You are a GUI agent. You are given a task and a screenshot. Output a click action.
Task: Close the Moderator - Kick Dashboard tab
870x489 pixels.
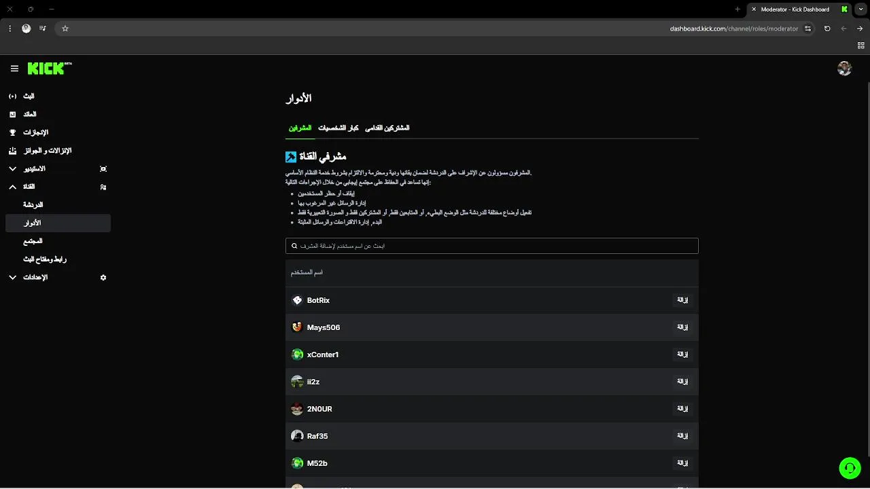(754, 10)
